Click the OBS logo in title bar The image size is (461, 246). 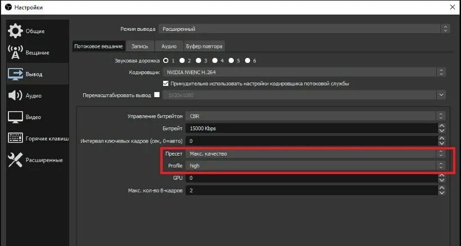[x=8, y=7]
